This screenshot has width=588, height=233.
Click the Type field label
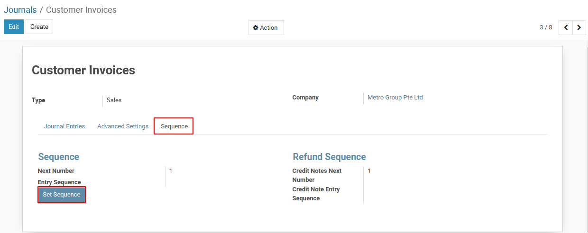(x=38, y=100)
